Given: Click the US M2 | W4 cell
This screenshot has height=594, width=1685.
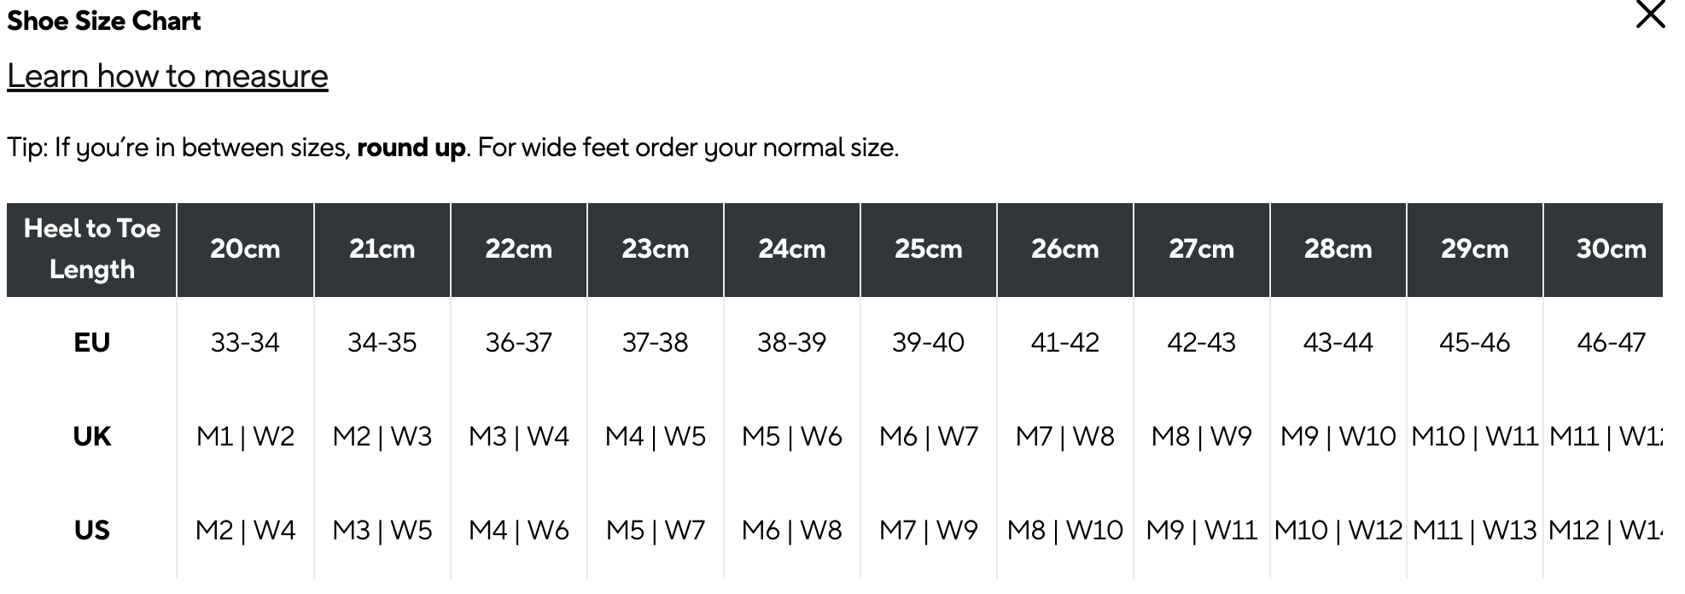Looking at the screenshot, I should pos(245,531).
